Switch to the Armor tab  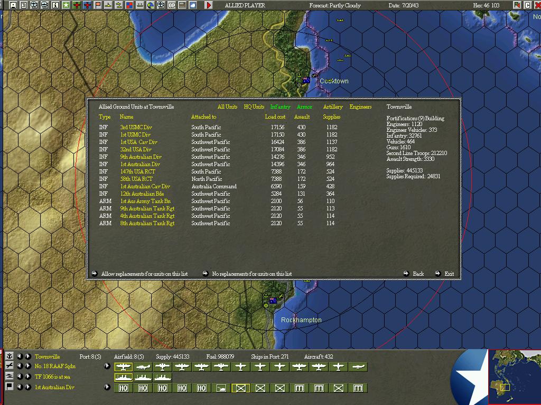pyautogui.click(x=304, y=107)
